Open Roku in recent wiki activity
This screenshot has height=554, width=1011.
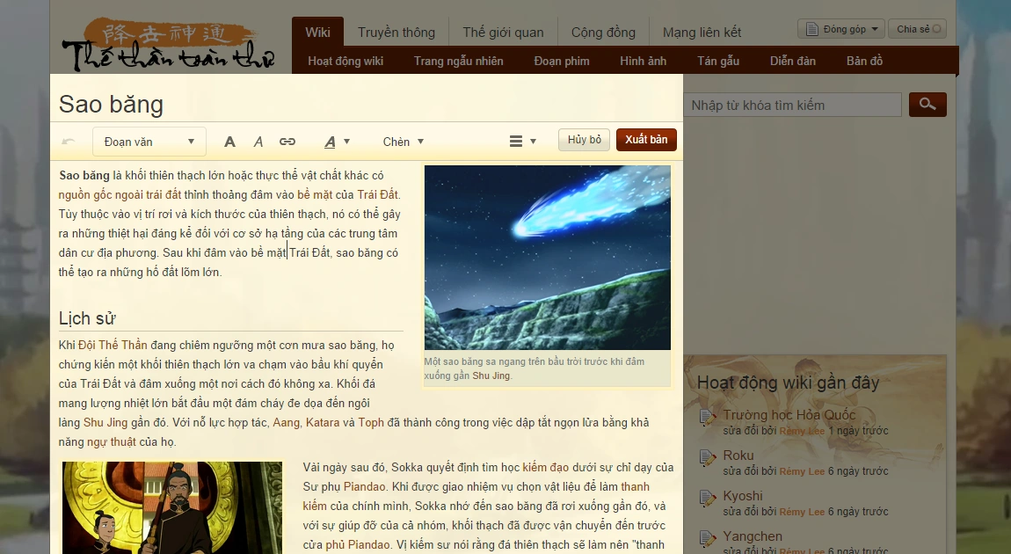738,456
